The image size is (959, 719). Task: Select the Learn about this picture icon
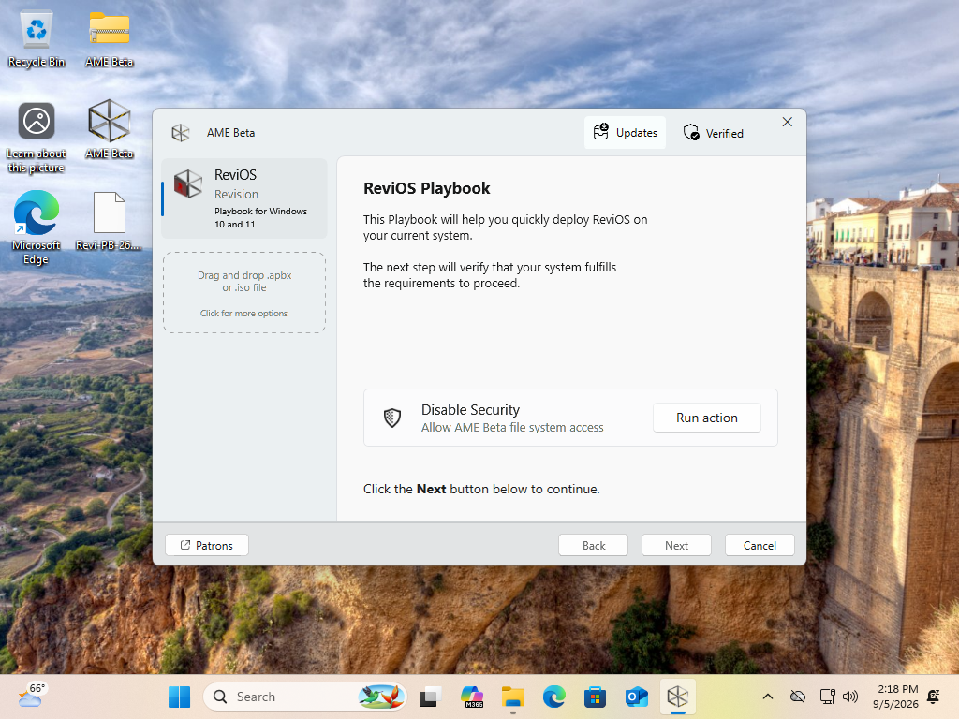[37, 138]
